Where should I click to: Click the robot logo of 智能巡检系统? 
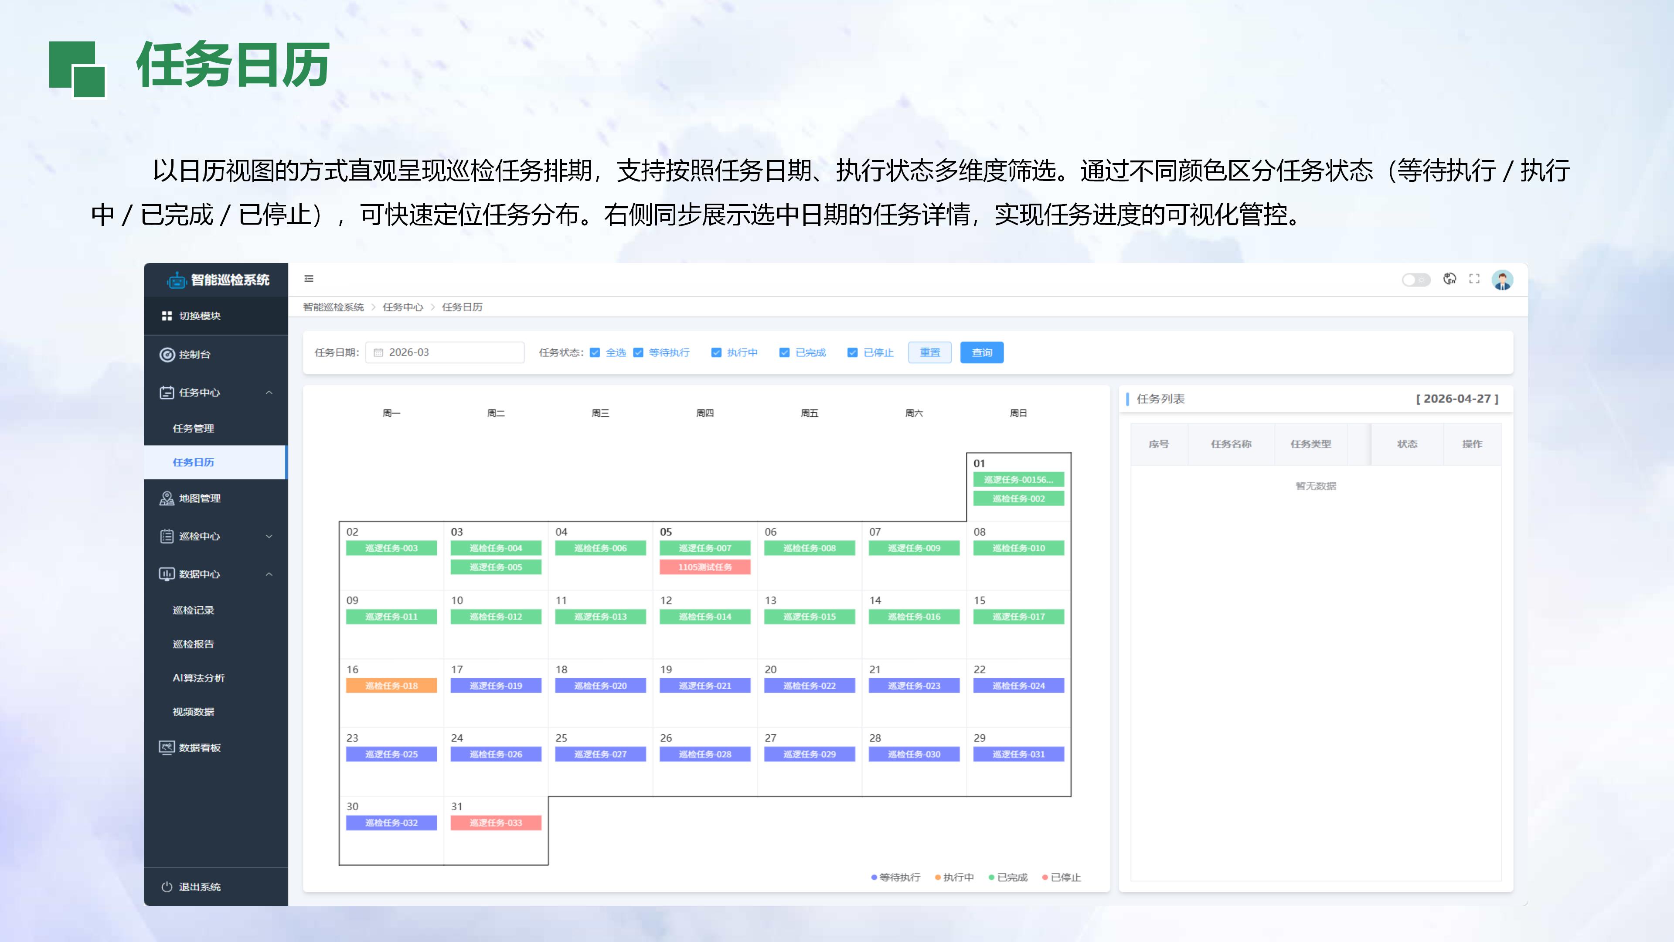(x=176, y=280)
